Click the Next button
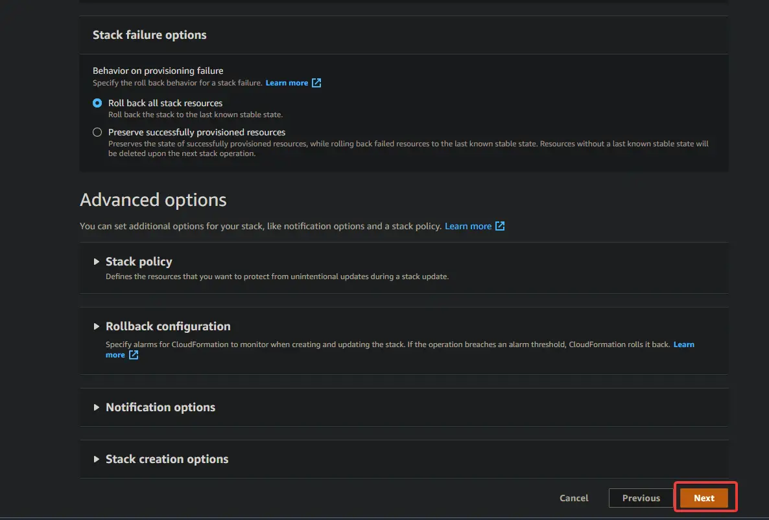The image size is (769, 520). pos(704,497)
